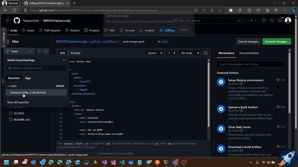
Task: Open the Spaces indent mode dropdown
Action: (155, 53)
